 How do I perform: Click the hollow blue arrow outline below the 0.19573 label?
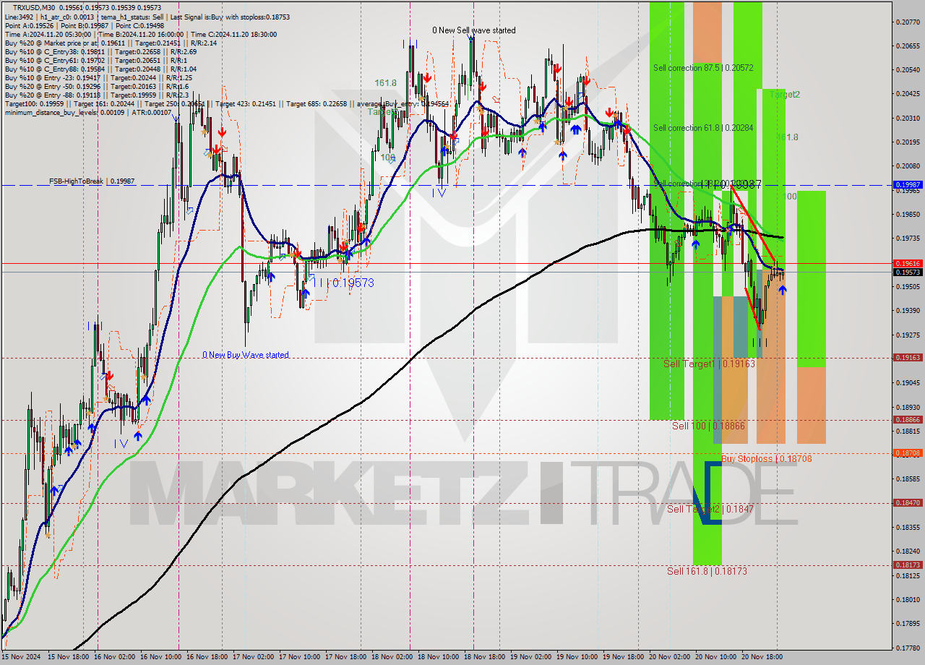pyautogui.click(x=311, y=279)
